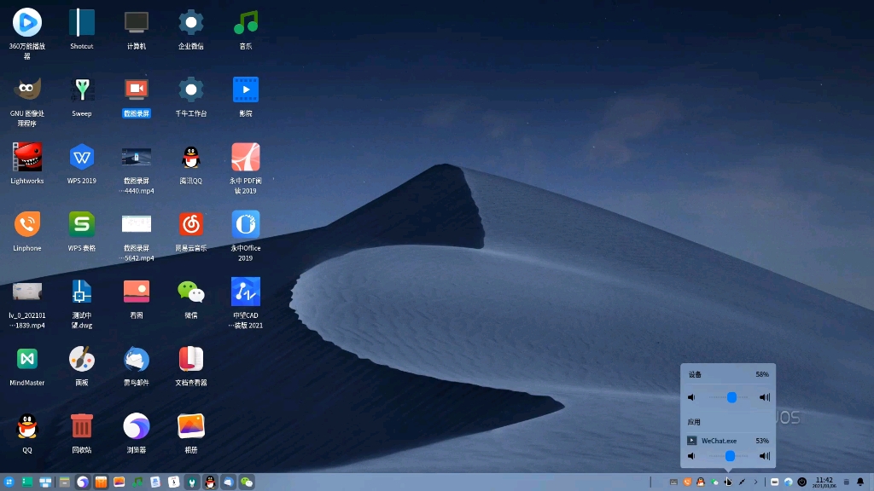
Task: Open the Thunderbird mail desktop icon
Action: click(x=137, y=359)
